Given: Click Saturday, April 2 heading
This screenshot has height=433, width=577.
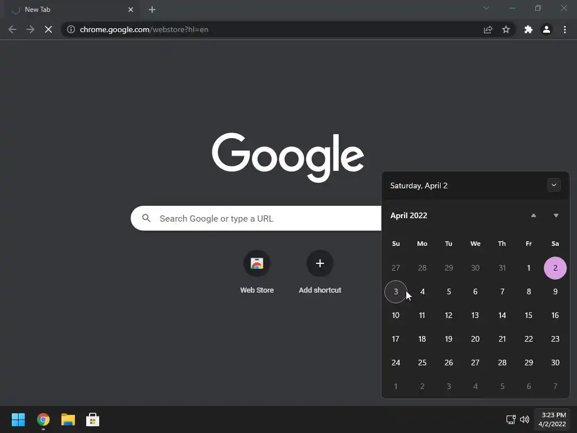Looking at the screenshot, I should point(419,185).
